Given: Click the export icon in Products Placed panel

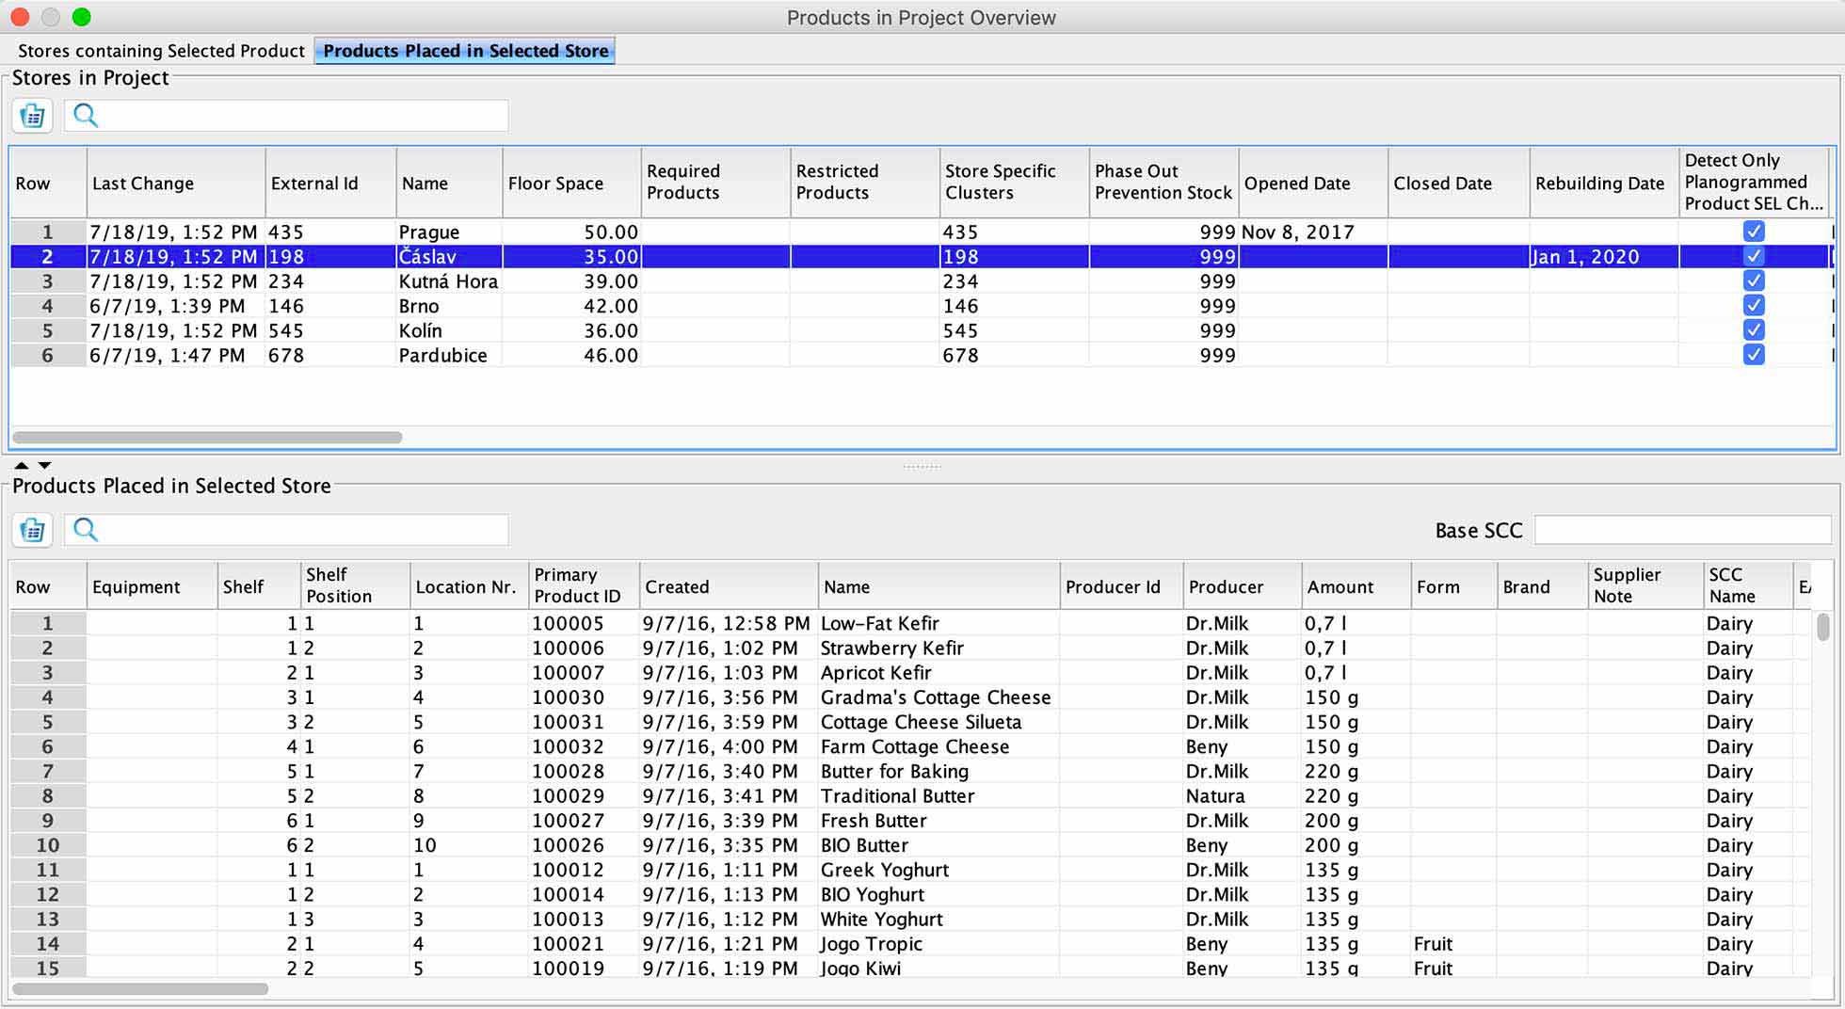Looking at the screenshot, I should (x=32, y=530).
